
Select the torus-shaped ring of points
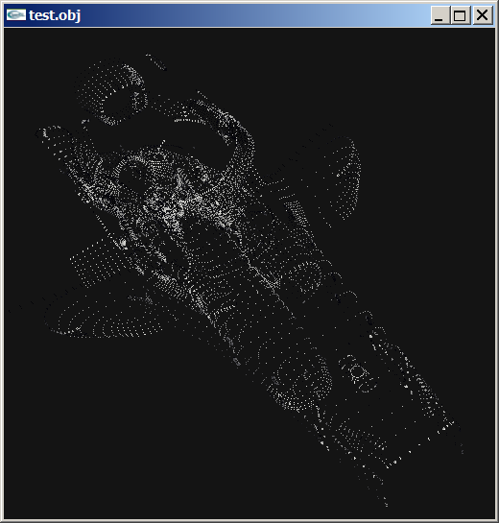110,93
